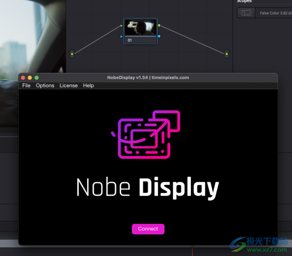292x256 pixels.
Task: Click the blue key output square on node 01
Action: 159,36
